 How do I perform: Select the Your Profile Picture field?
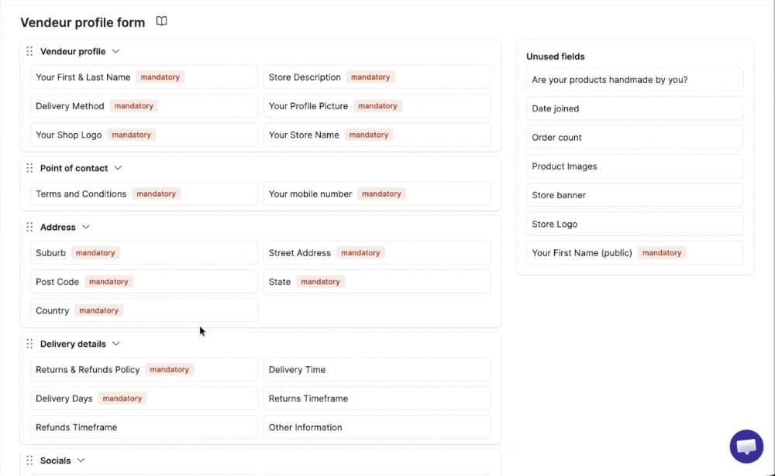(x=377, y=106)
